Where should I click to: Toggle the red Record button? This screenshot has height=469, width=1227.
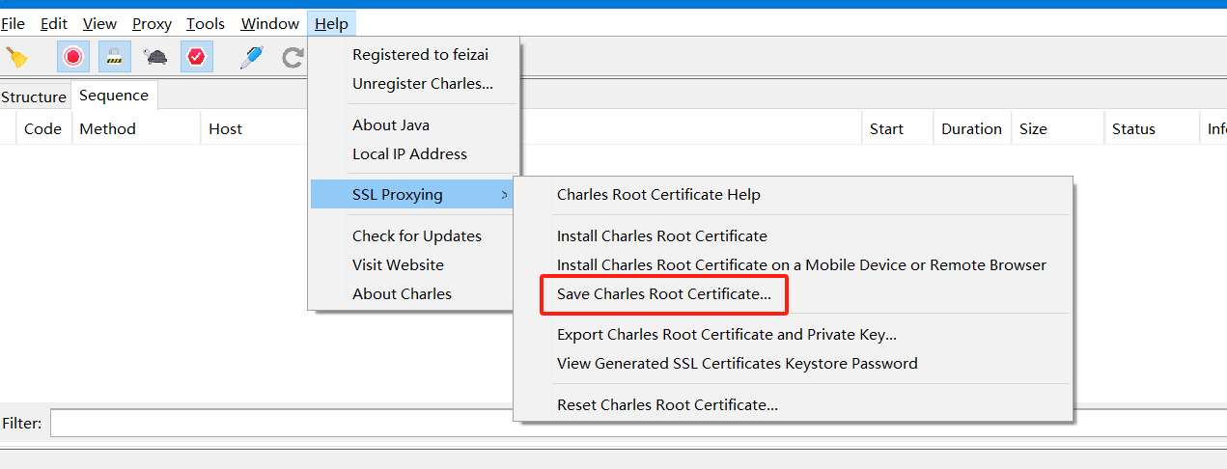pyautogui.click(x=72, y=57)
